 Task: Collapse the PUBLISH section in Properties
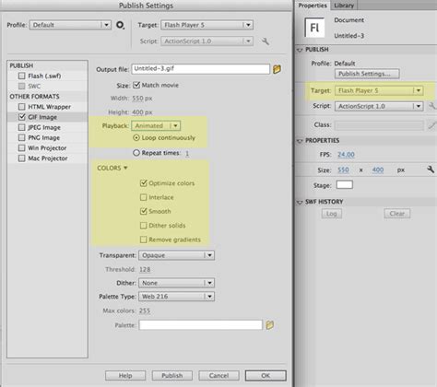point(300,50)
